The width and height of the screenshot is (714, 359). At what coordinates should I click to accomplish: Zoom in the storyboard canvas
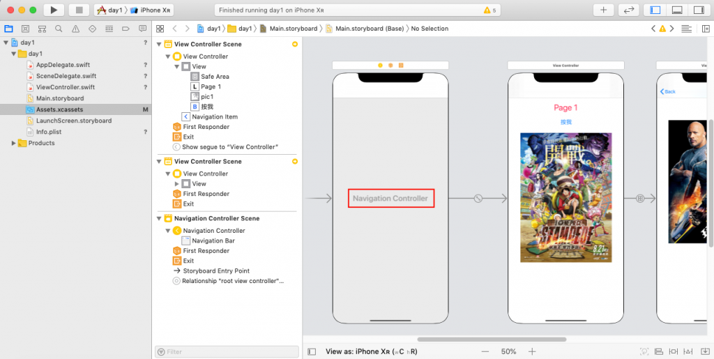(532, 352)
